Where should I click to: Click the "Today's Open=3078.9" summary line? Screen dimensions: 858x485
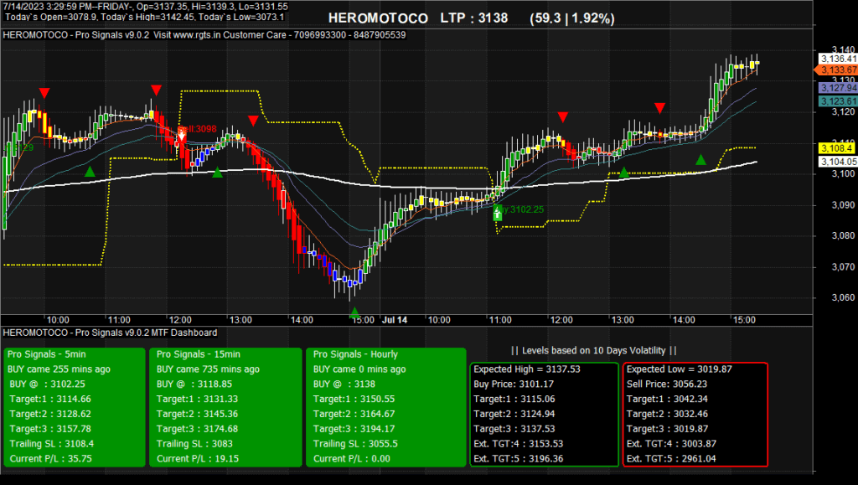(144, 17)
